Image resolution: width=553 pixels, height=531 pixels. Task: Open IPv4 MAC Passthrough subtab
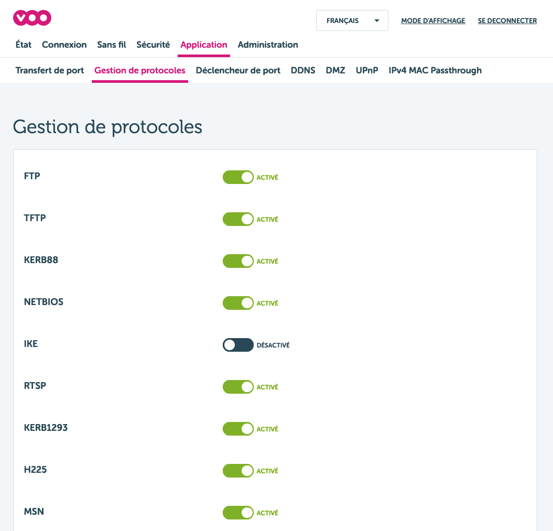435,70
